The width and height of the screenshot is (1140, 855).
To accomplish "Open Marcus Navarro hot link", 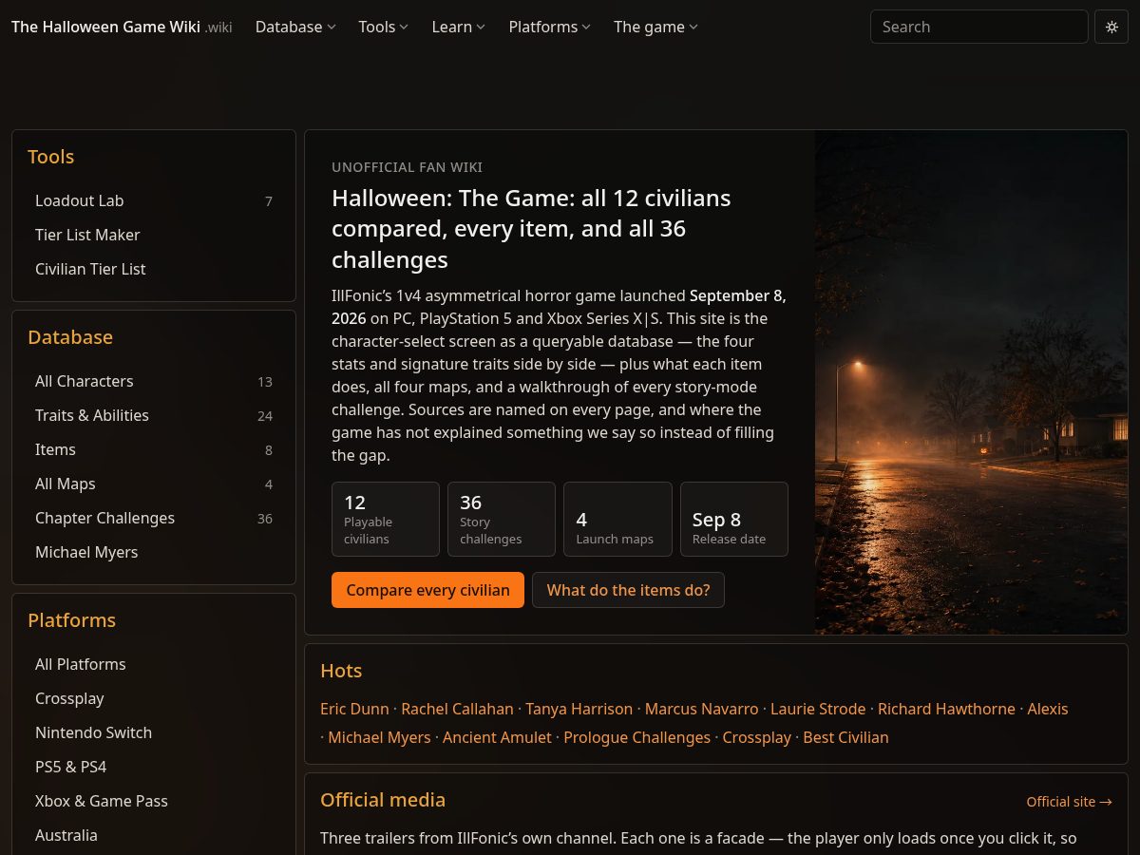I will tap(701, 709).
